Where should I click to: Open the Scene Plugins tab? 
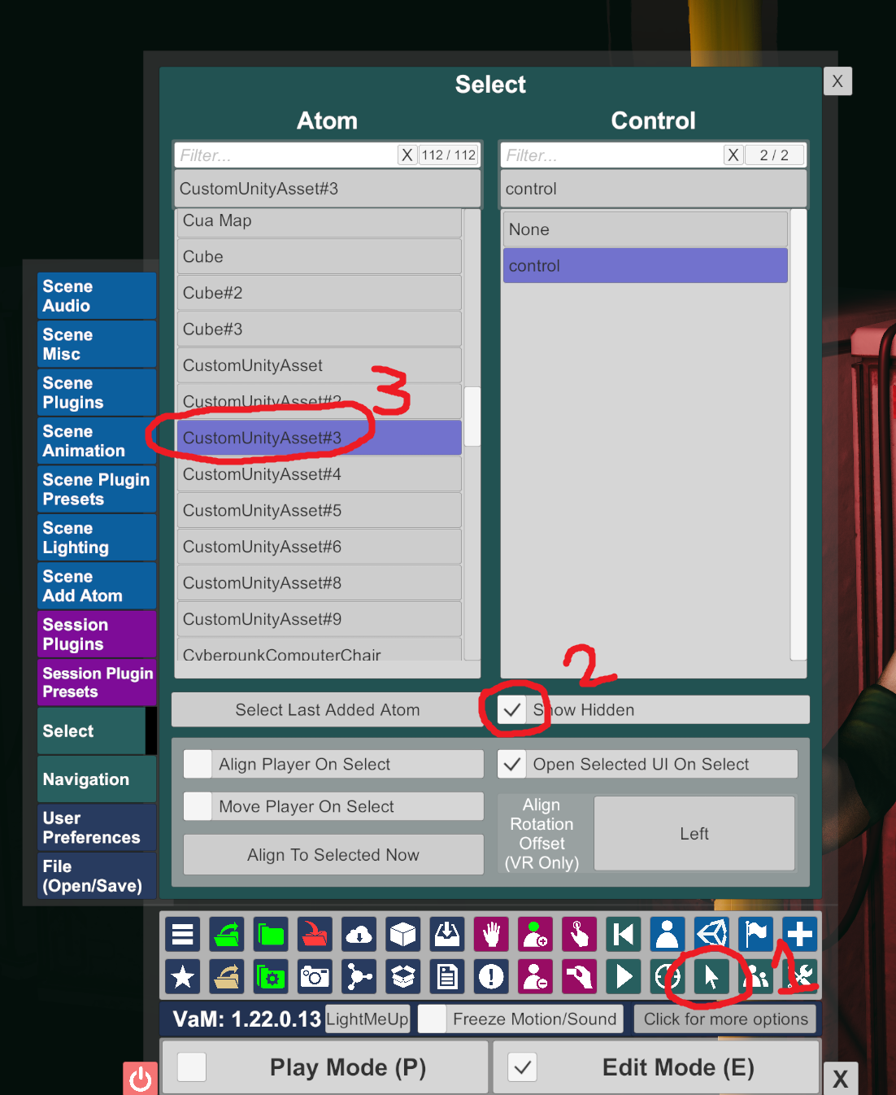[96, 393]
